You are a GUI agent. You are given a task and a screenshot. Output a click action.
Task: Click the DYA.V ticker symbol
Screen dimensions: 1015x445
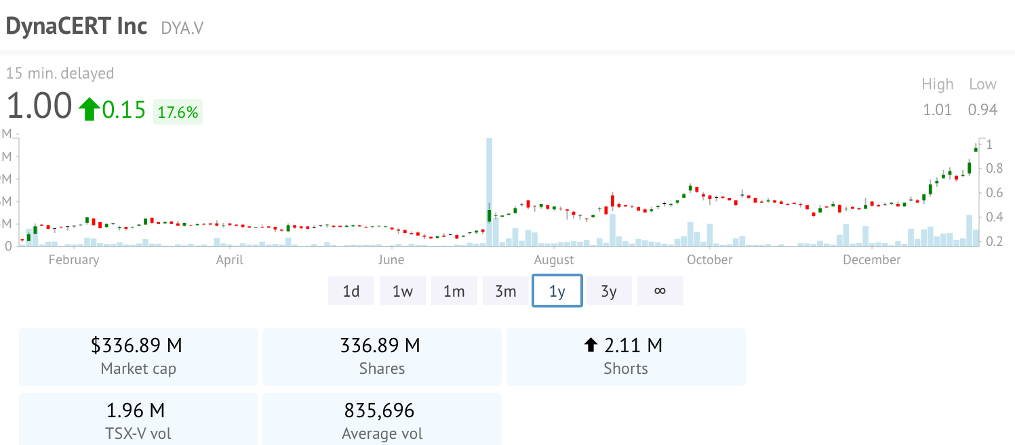182,28
